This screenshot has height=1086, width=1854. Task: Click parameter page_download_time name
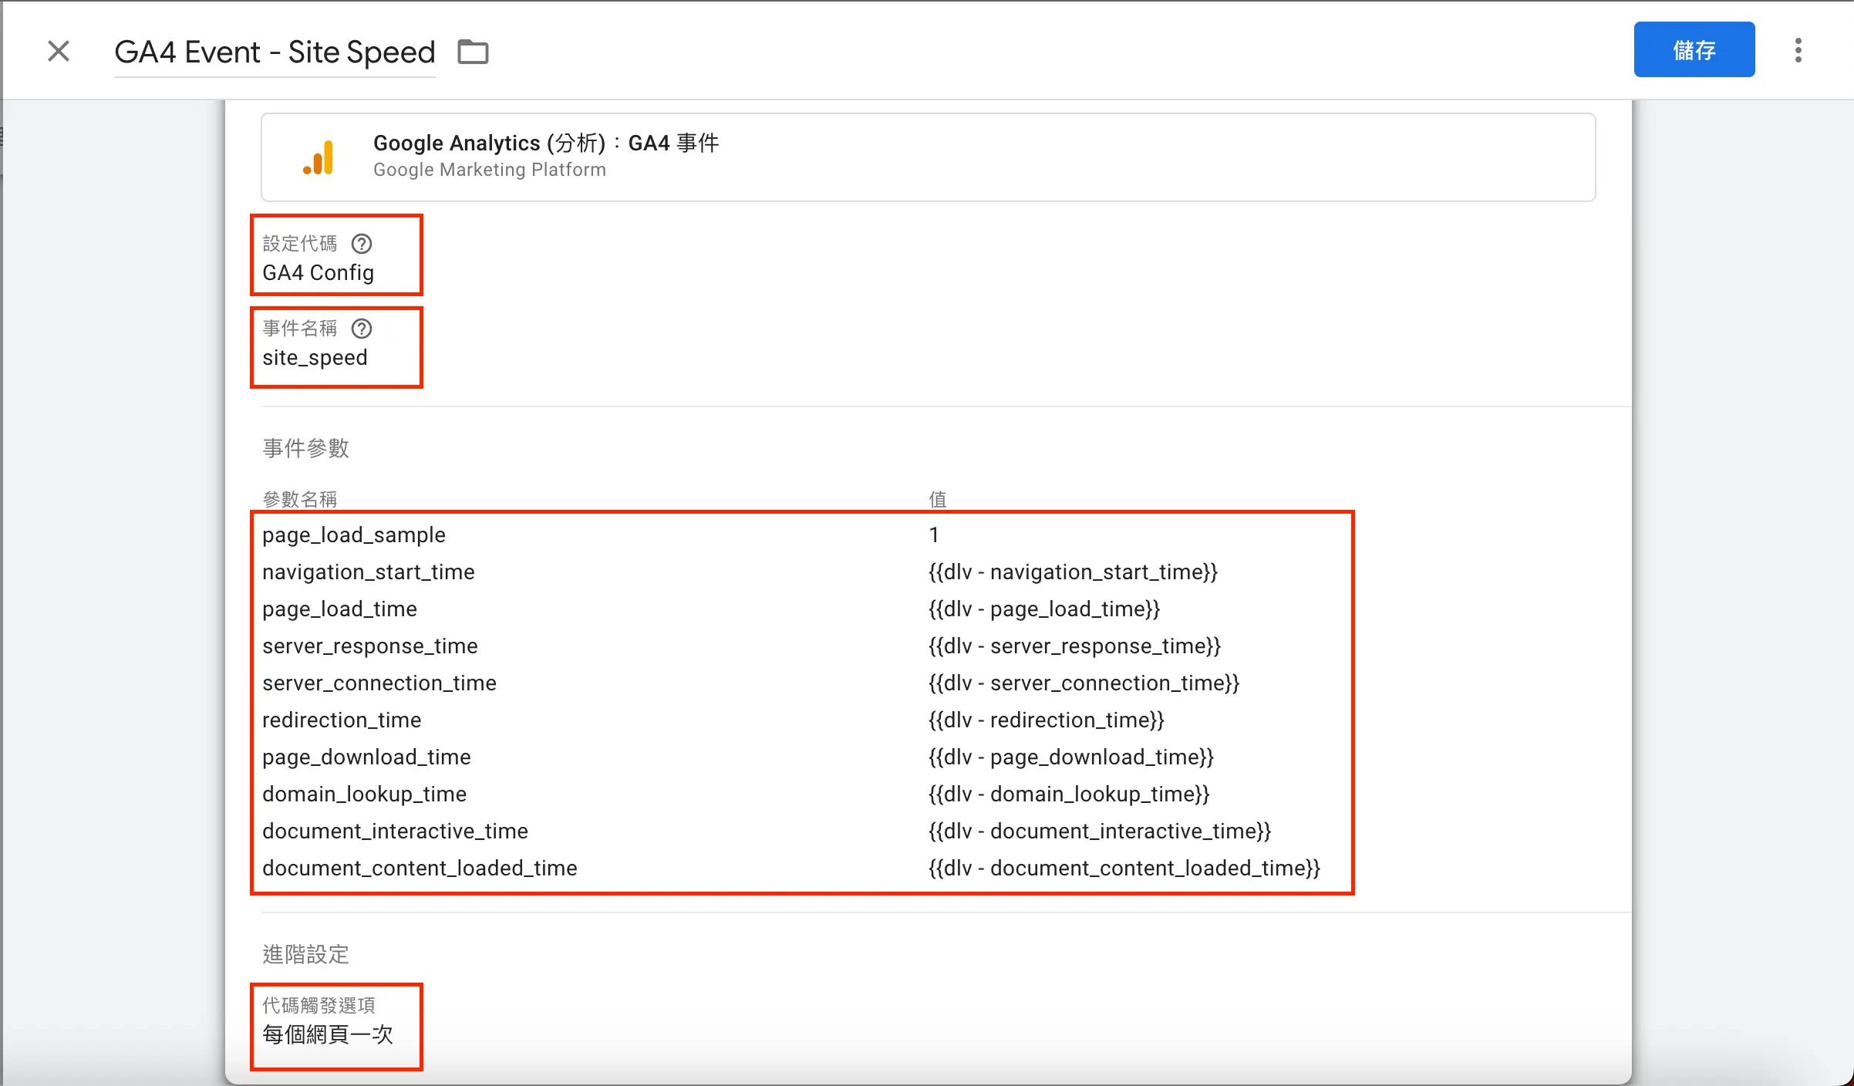click(x=366, y=757)
